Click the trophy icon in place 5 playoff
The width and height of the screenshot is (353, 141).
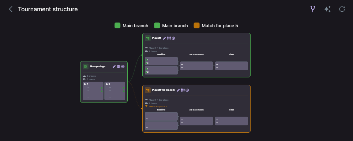146,106
